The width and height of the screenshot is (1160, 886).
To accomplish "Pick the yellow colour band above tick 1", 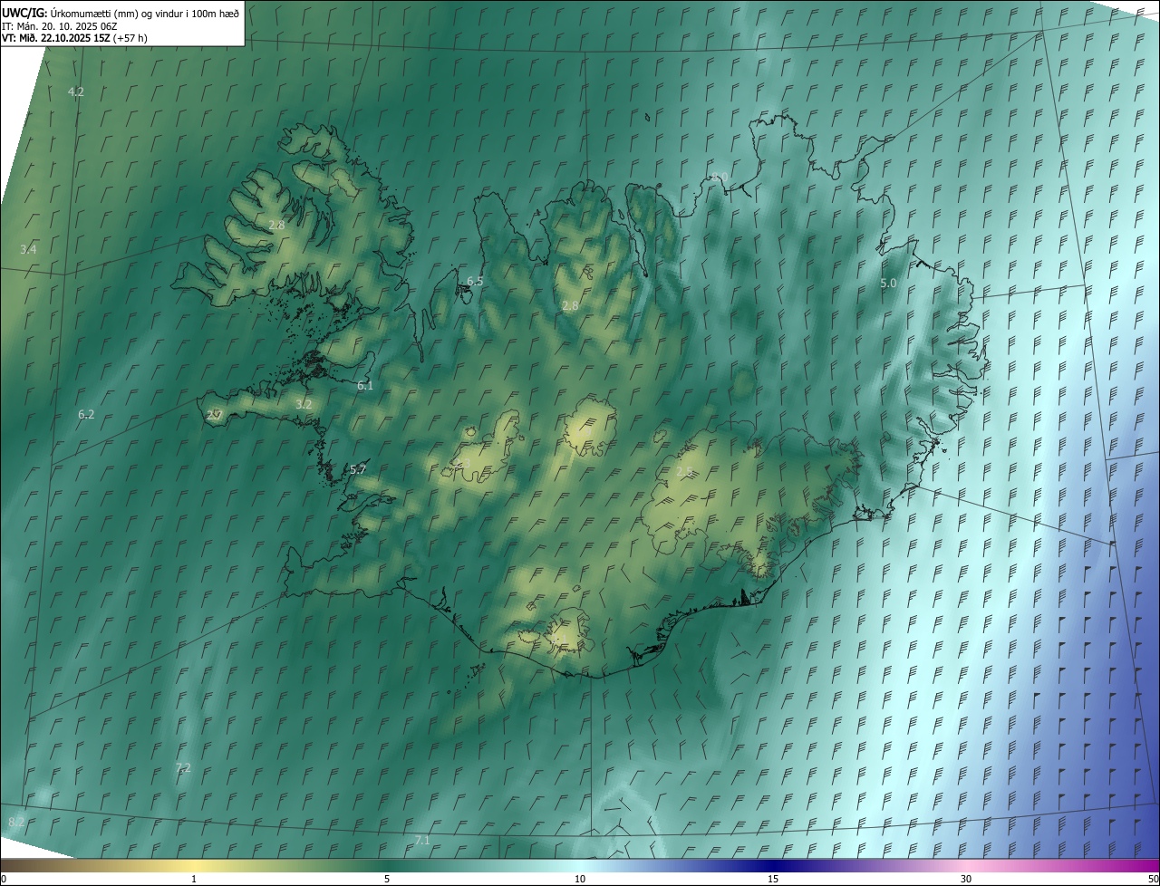I will 194,865.
